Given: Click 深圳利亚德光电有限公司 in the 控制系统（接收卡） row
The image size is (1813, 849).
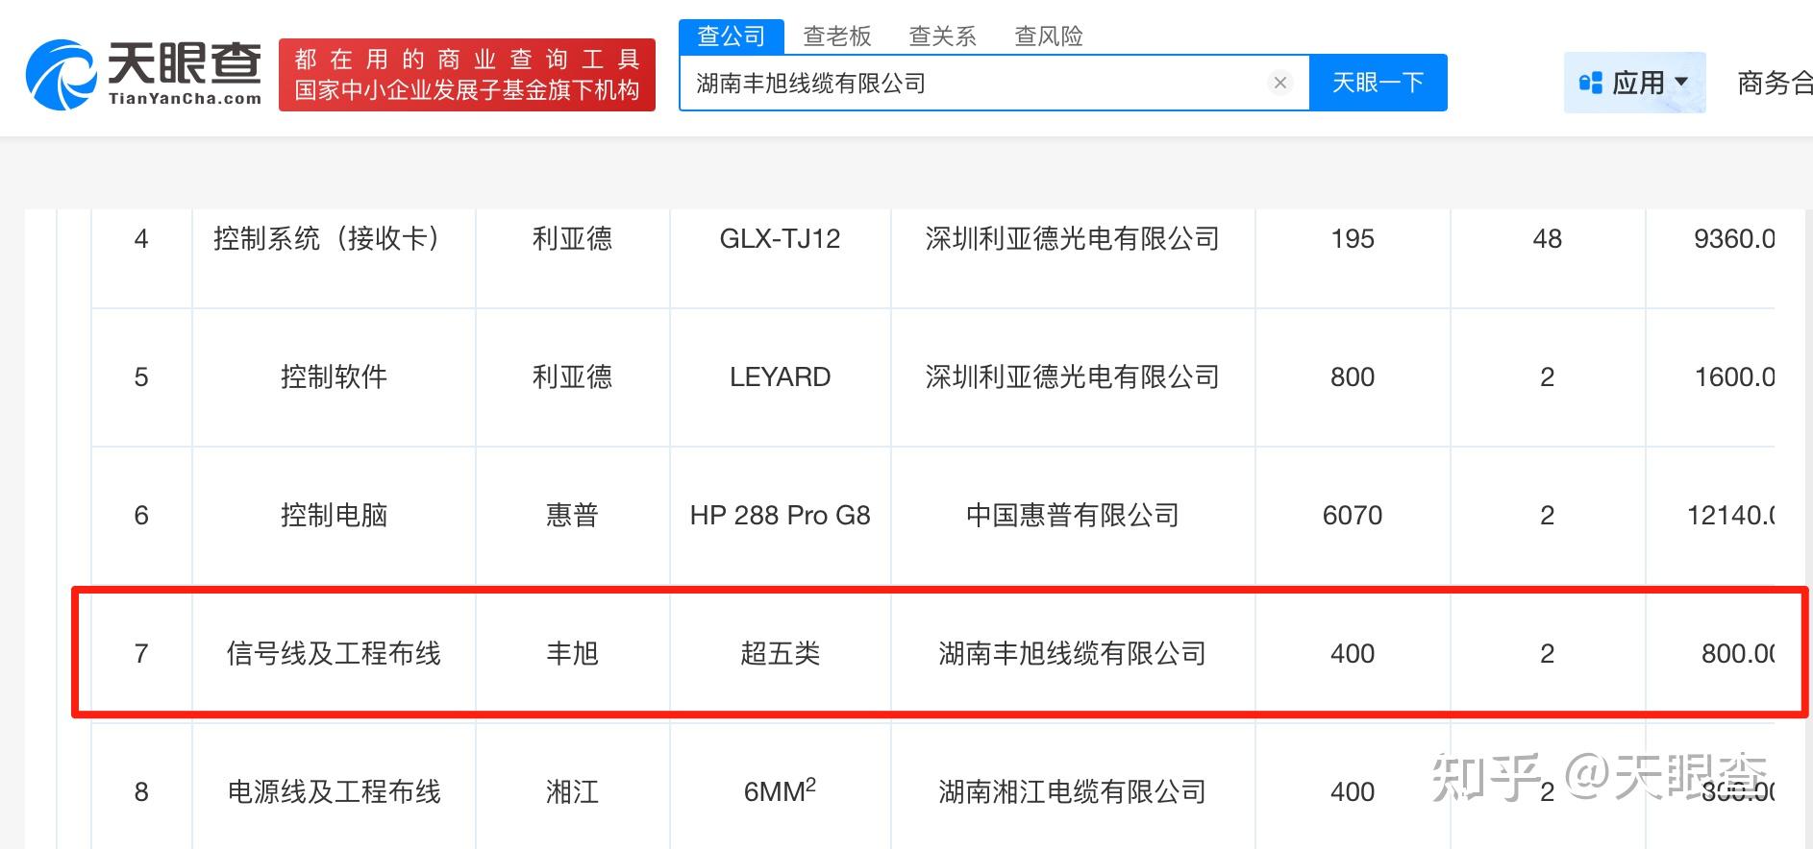Looking at the screenshot, I should [x=1072, y=239].
